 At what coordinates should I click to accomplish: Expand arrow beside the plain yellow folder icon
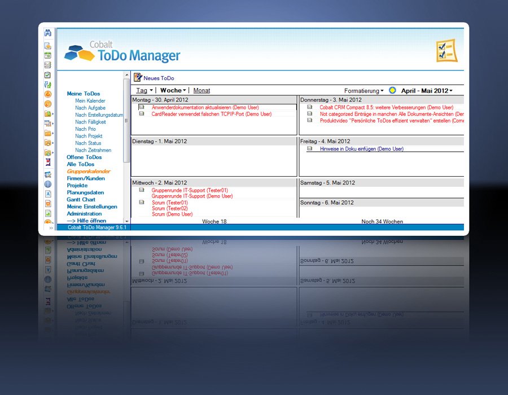tap(53, 133)
